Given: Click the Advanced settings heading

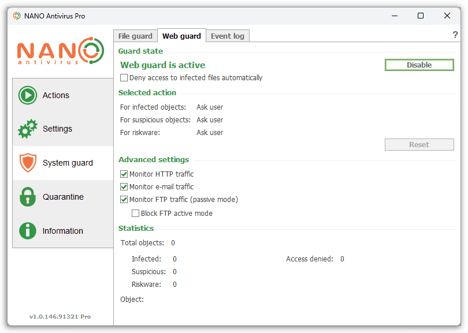Looking at the screenshot, I should 154,160.
